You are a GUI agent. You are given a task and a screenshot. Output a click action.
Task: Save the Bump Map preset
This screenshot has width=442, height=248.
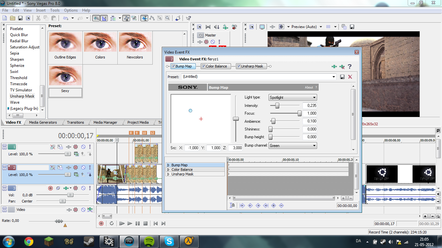coord(342,77)
